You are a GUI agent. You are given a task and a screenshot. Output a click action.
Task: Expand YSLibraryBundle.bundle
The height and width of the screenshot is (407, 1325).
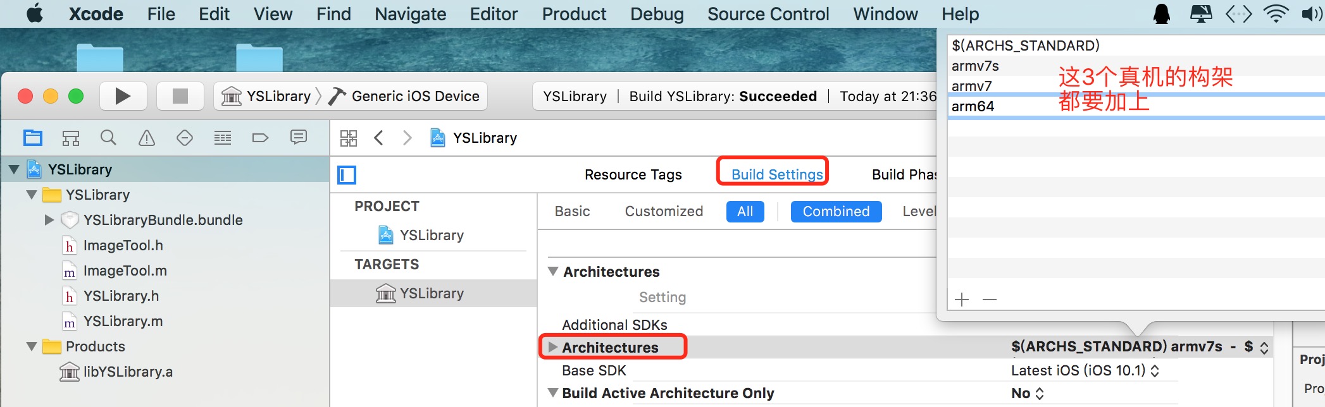(49, 220)
